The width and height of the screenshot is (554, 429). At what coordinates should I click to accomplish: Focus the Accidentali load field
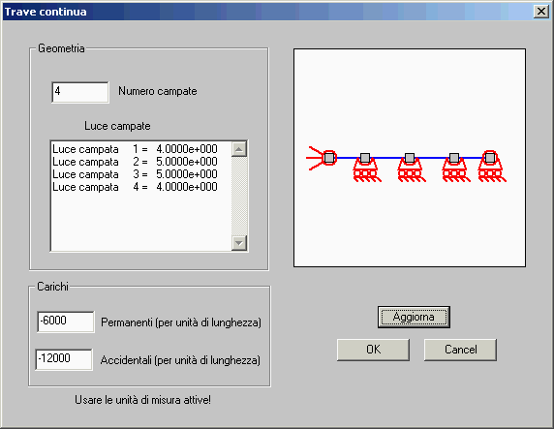tap(64, 359)
